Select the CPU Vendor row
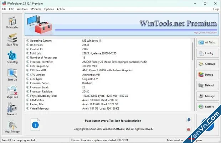 click(108, 75)
